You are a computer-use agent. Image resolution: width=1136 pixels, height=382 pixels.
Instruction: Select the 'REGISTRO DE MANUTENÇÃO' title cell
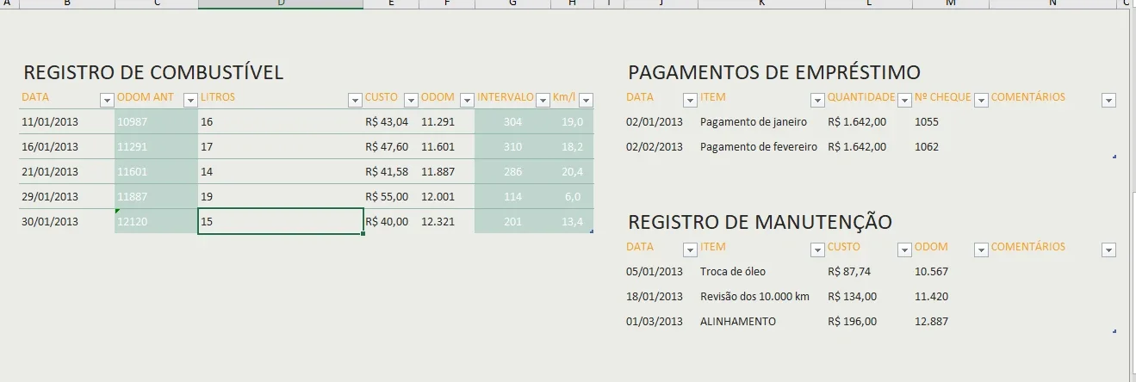pos(760,222)
